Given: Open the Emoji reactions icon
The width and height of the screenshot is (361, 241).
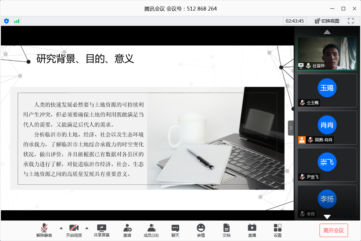Looking at the screenshot, I should [x=201, y=230].
